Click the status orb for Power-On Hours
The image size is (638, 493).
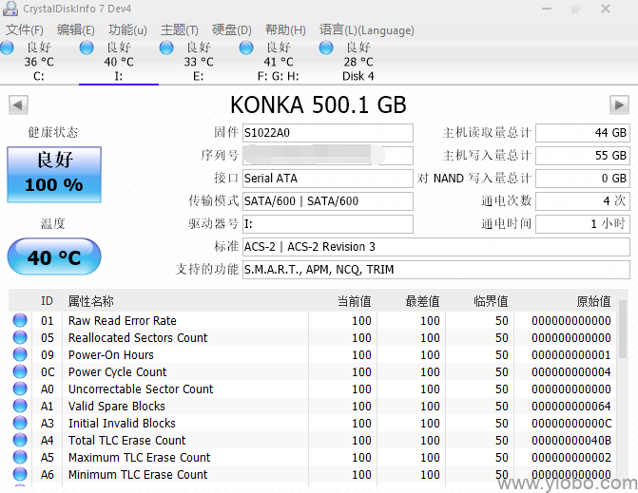[x=20, y=354]
